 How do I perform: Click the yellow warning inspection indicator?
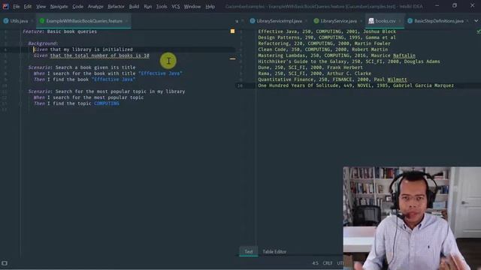[x=232, y=31]
